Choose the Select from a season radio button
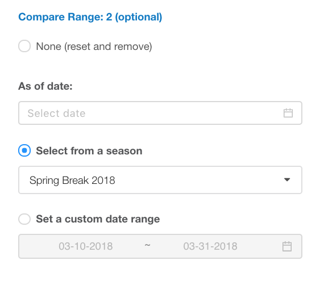The height and width of the screenshot is (294, 324). (x=24, y=150)
